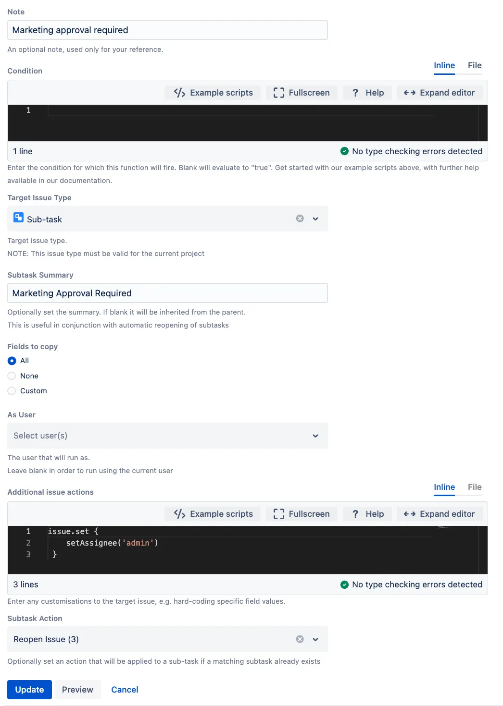503x706 pixels.
Task: Click the Cancel link
Action: [125, 690]
